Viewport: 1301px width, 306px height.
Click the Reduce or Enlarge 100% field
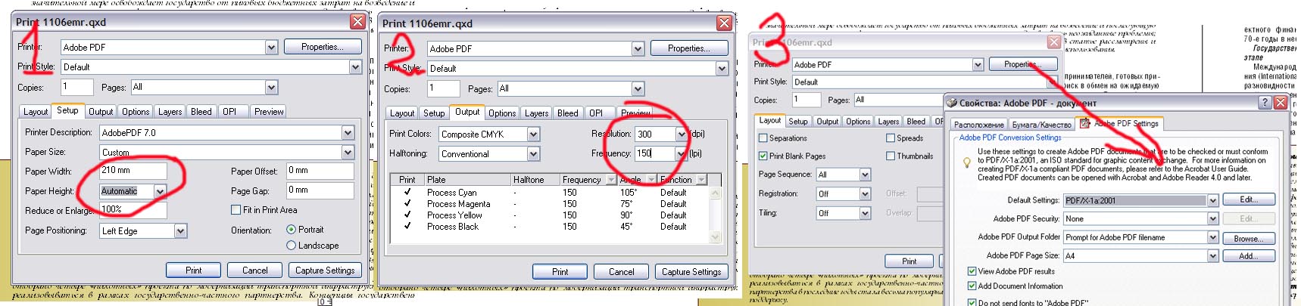click(133, 210)
